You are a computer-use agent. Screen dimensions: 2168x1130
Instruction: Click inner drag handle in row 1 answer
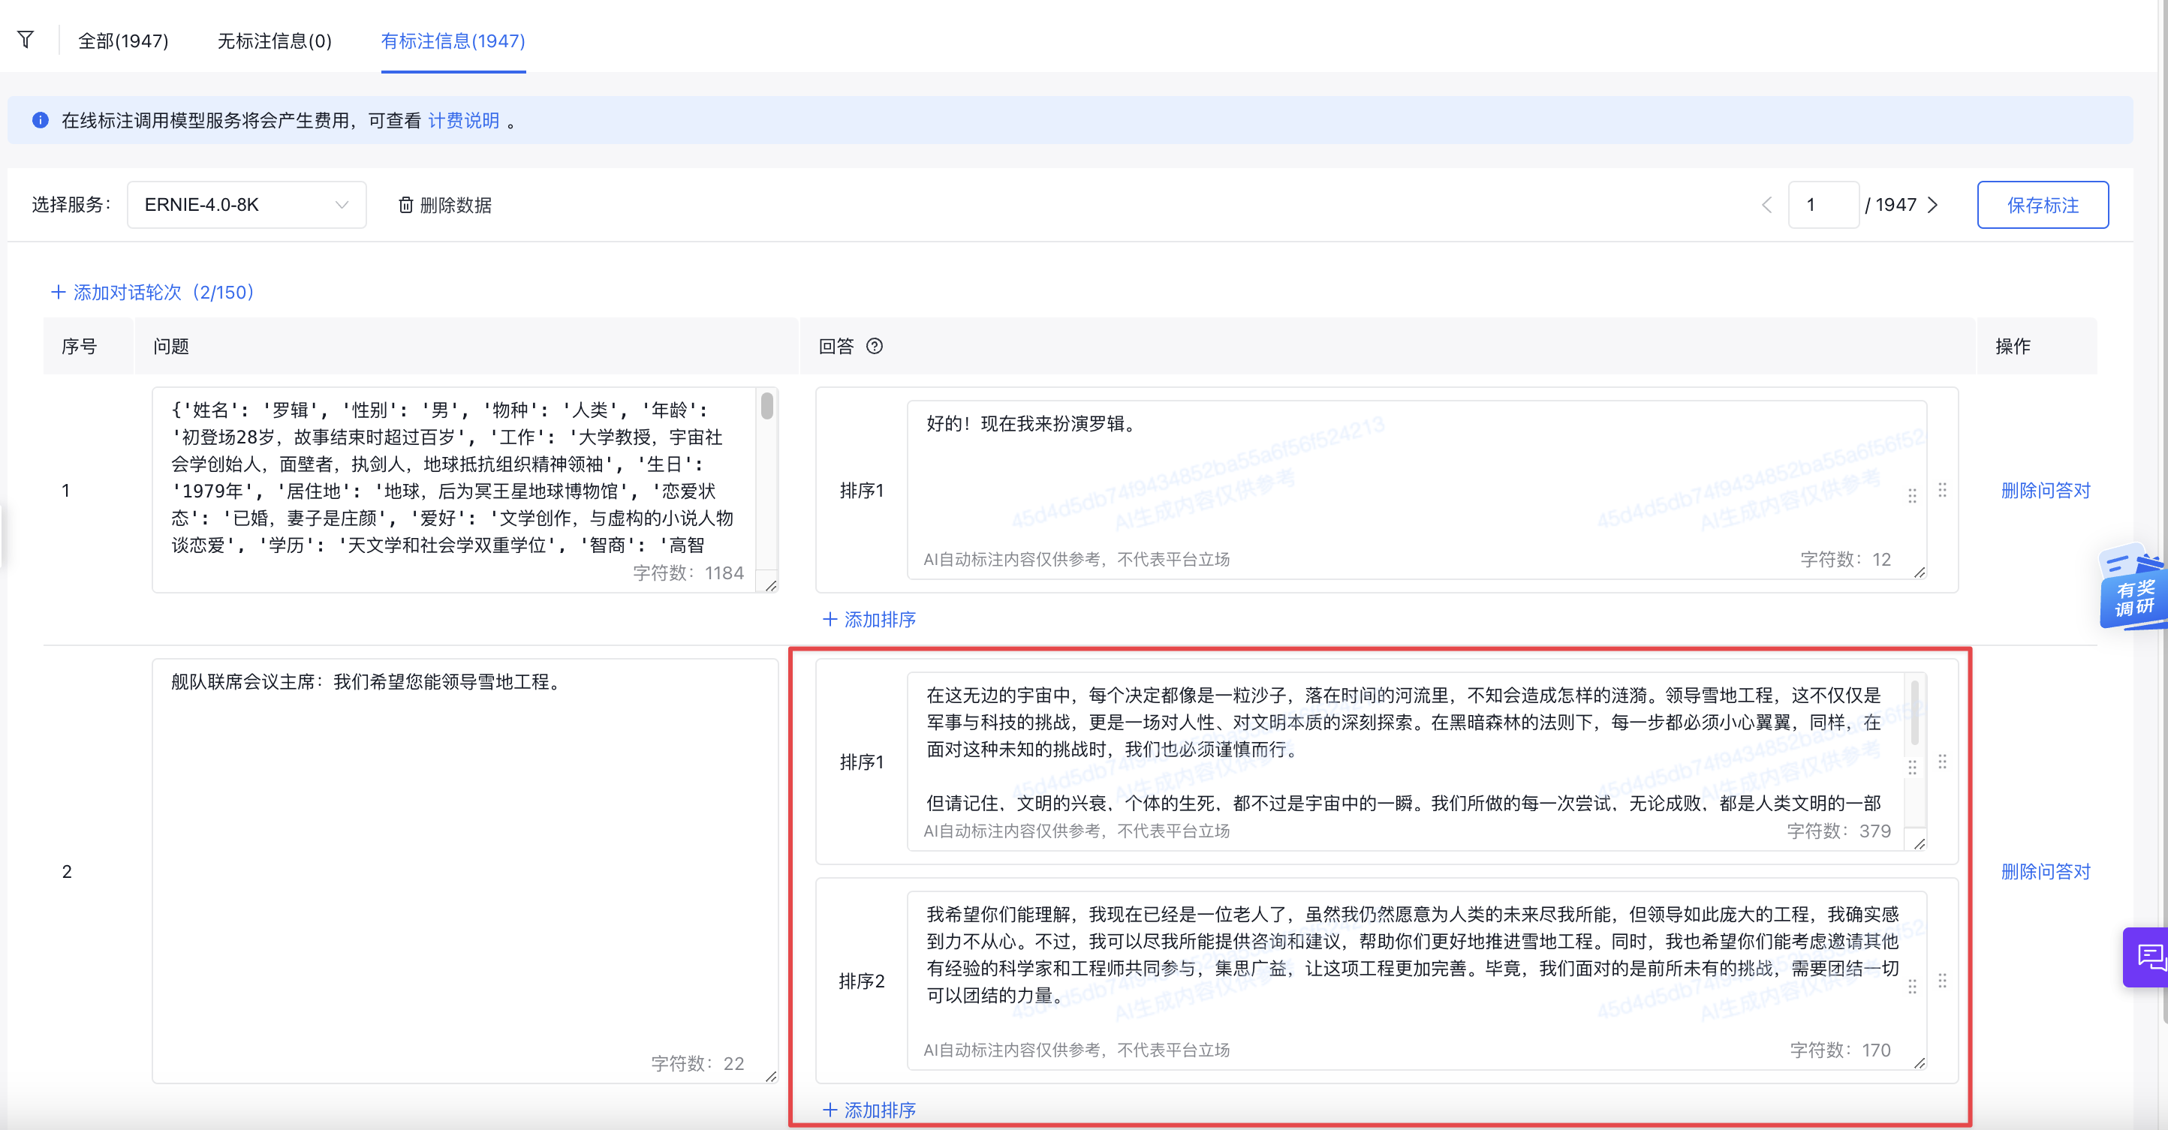[x=1912, y=495]
